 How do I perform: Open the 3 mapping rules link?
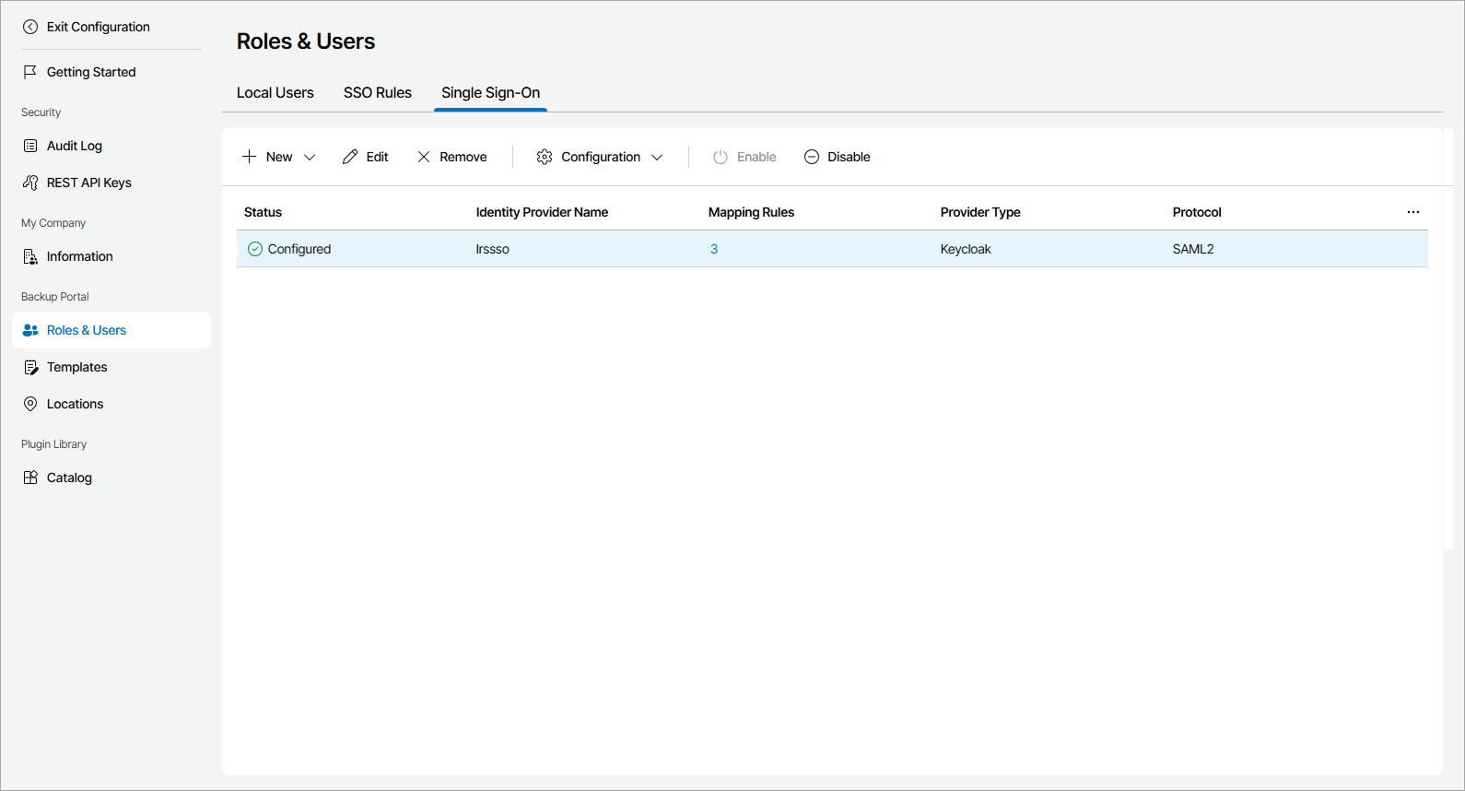714,249
